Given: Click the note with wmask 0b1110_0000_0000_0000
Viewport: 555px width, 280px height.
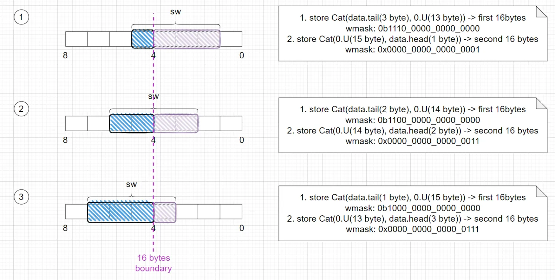Looking at the screenshot, I should (x=413, y=33).
